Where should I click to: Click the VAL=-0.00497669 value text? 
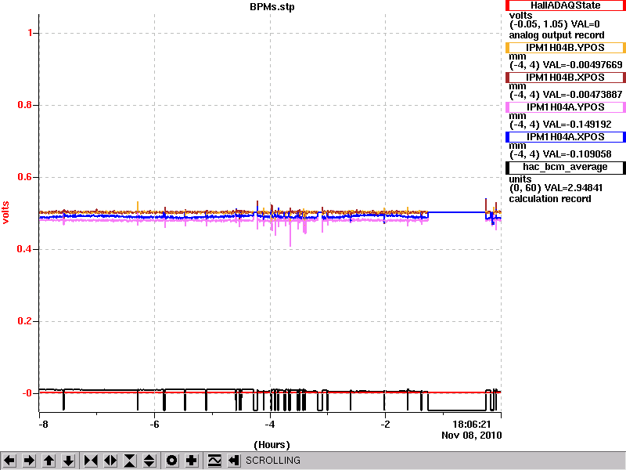583,65
